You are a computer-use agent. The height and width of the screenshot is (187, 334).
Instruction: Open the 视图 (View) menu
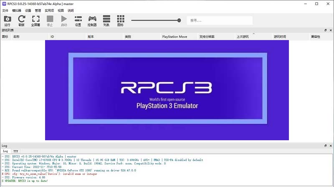pyautogui.click(x=61, y=10)
